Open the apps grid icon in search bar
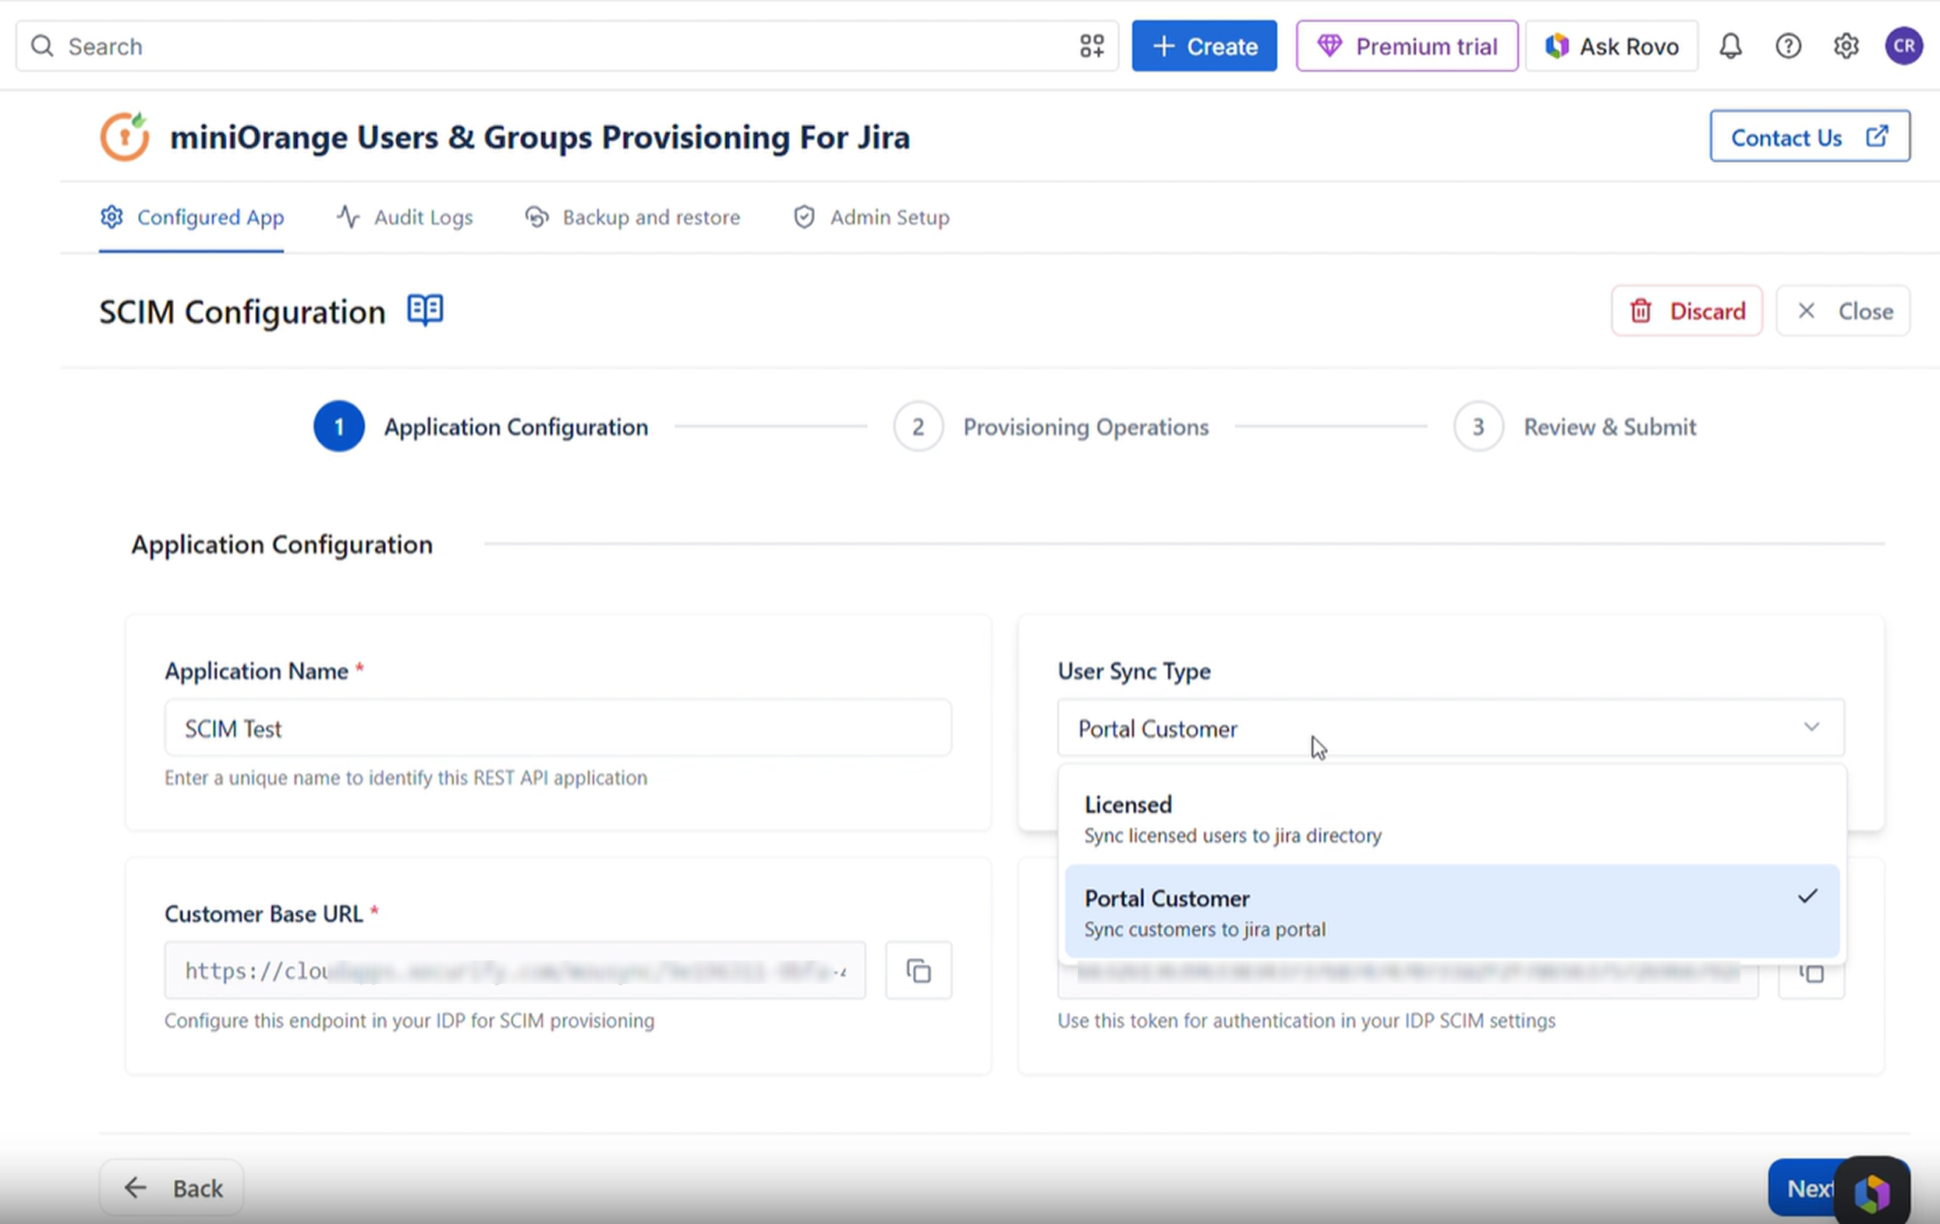The width and height of the screenshot is (1940, 1224). coord(1092,46)
